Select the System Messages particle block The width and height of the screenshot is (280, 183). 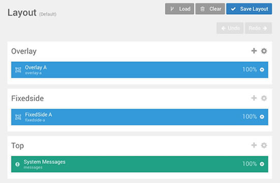coord(139,164)
